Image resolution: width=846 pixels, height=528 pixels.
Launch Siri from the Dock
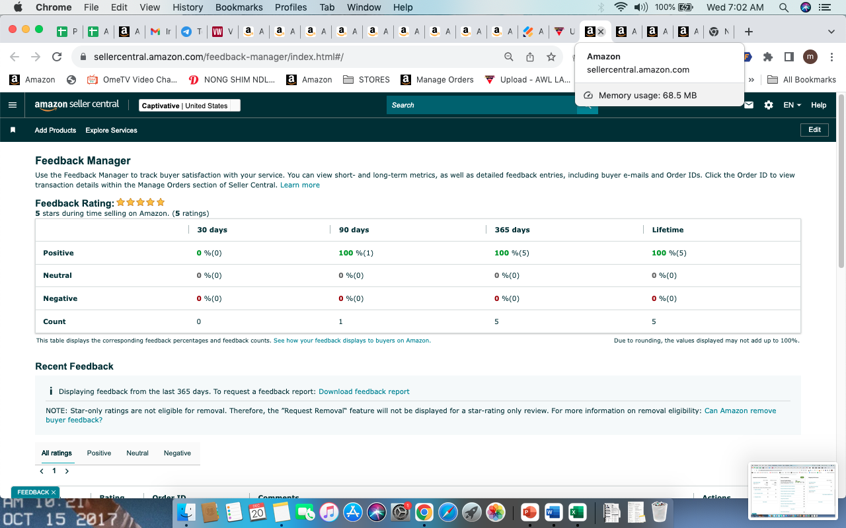(x=377, y=512)
